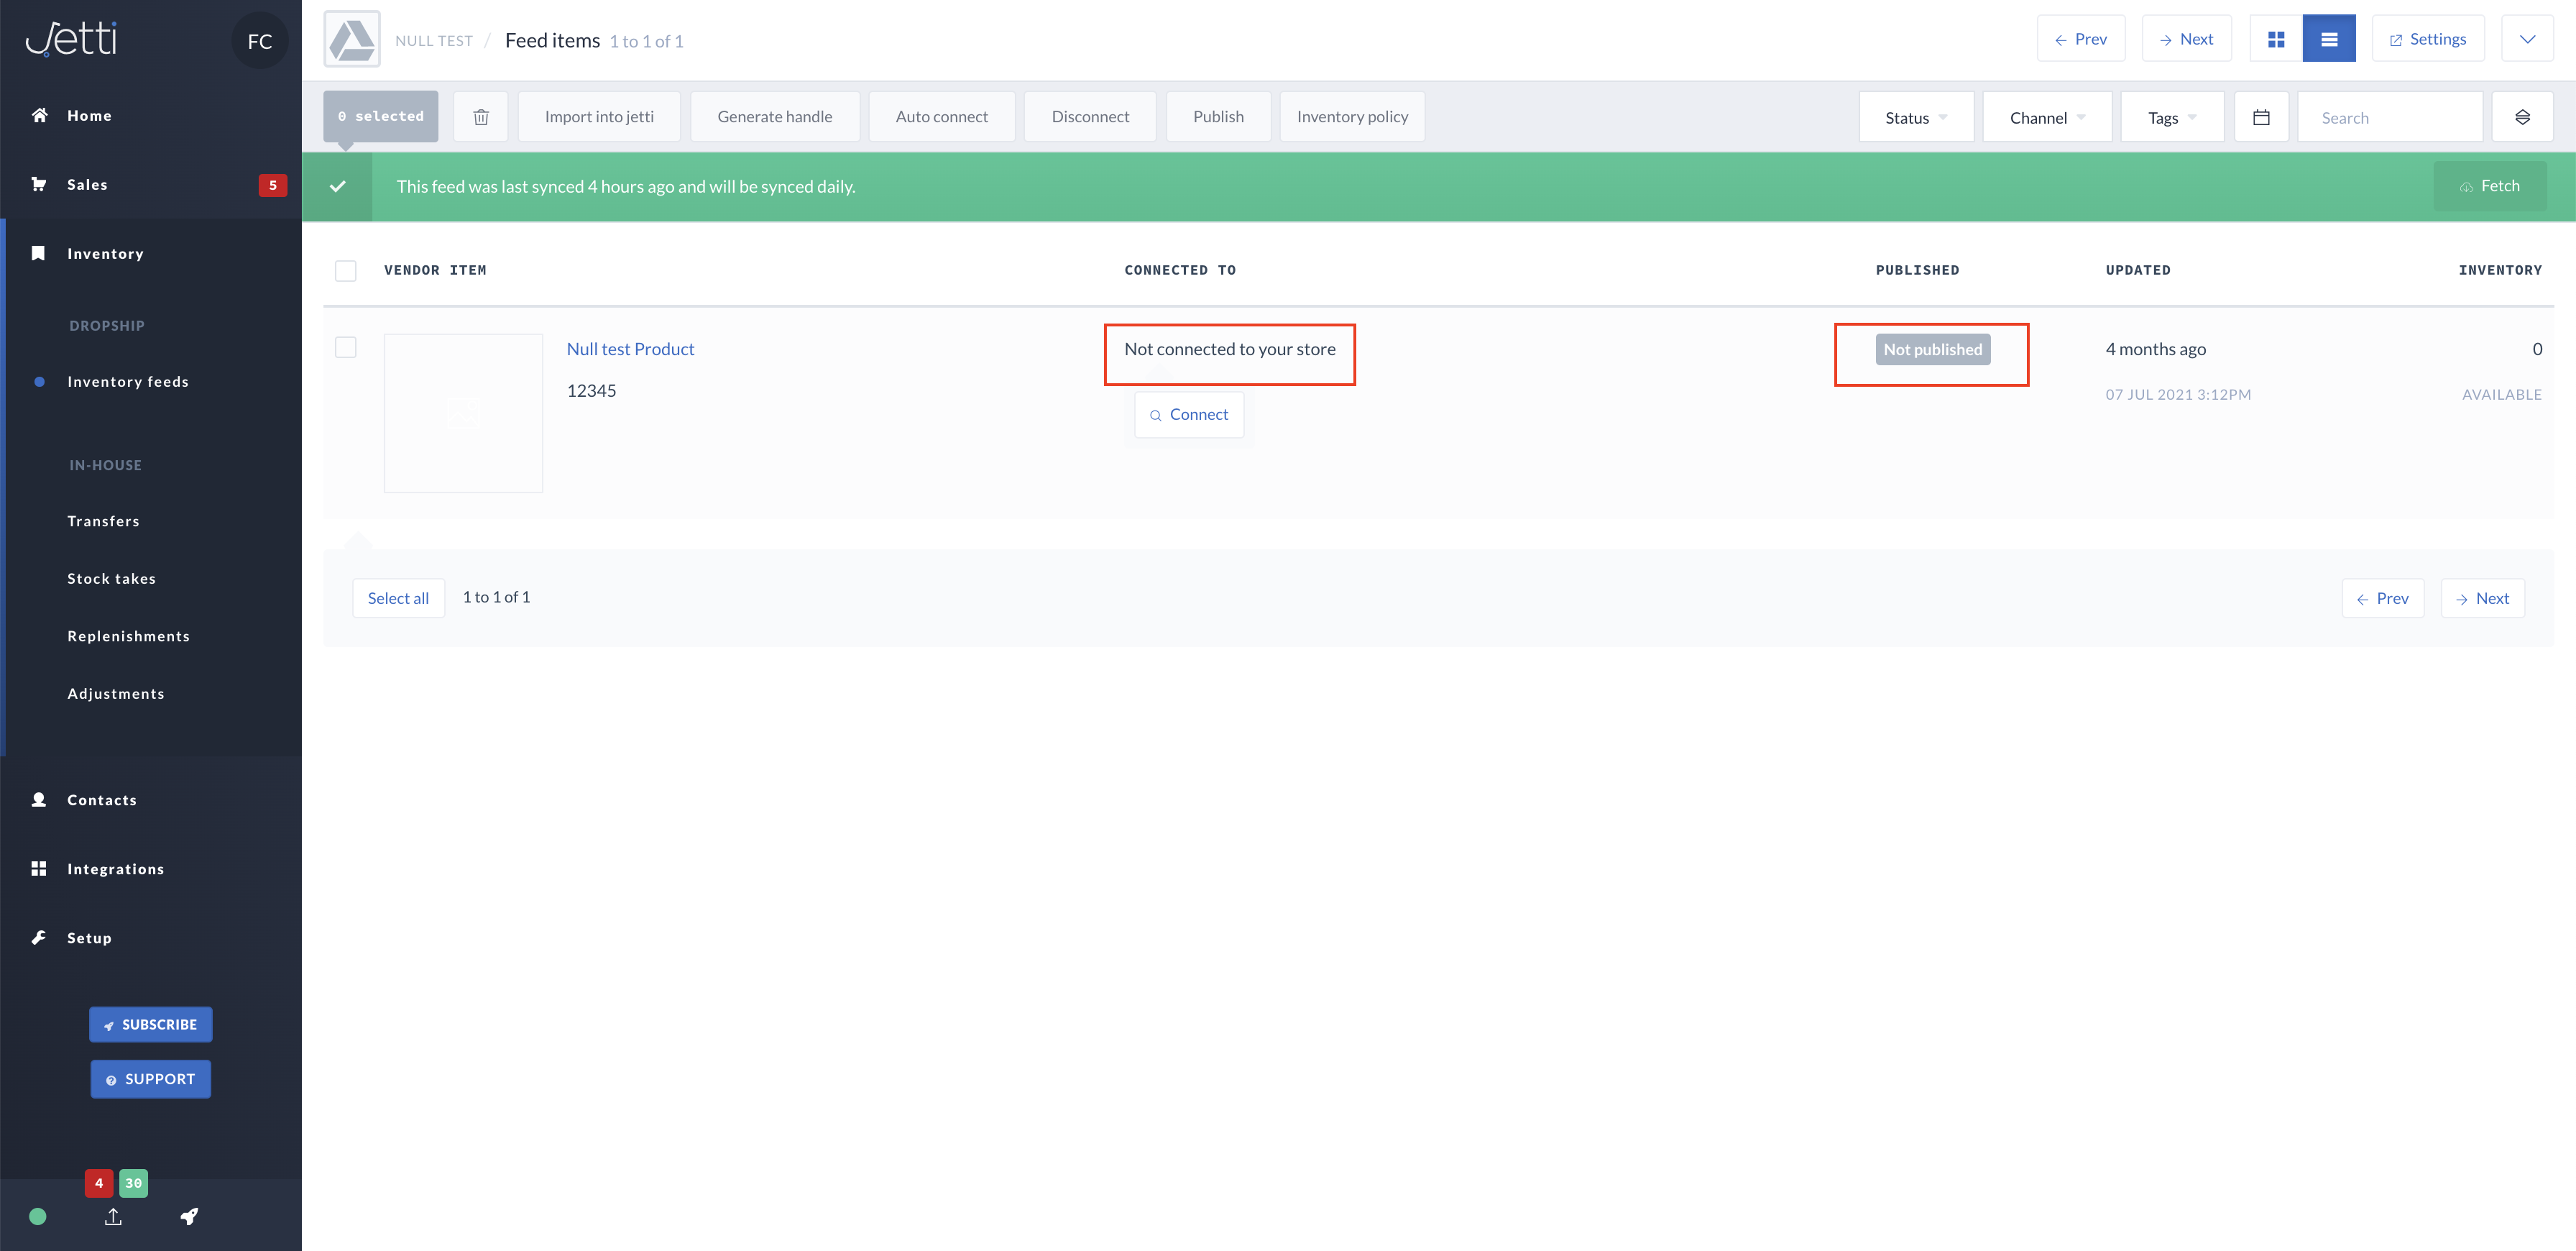Click the Sales cart icon
Image resolution: width=2576 pixels, height=1251 pixels.
point(39,184)
